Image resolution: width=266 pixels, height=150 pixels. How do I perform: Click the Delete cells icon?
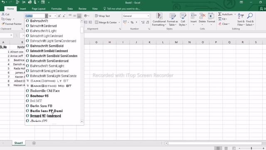[202, 16]
